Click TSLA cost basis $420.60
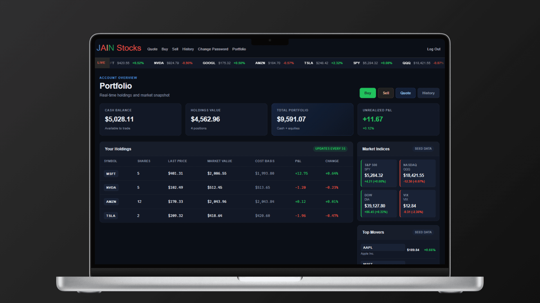 (262, 216)
